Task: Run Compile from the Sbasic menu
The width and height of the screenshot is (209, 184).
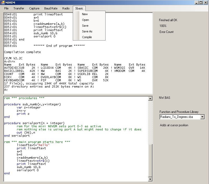Action: 87,37
